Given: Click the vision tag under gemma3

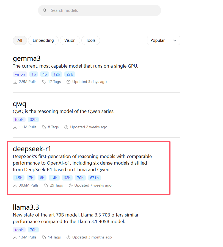Looking at the screenshot, I should point(20,74).
